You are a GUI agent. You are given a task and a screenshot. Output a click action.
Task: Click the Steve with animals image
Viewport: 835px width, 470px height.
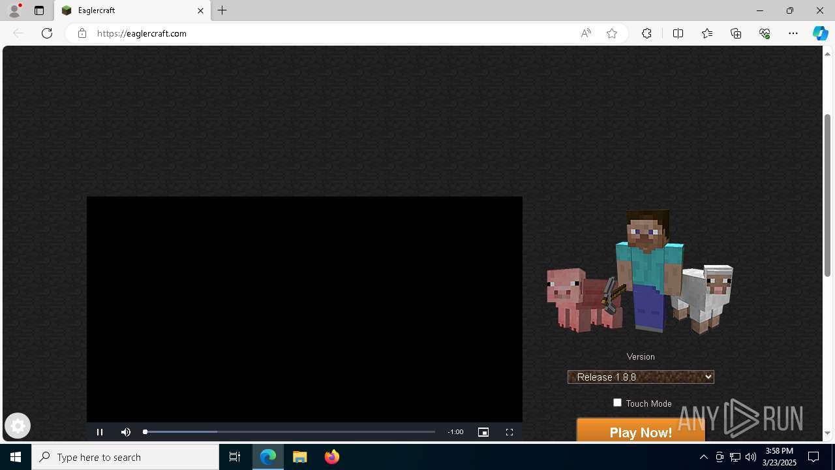(x=640, y=272)
